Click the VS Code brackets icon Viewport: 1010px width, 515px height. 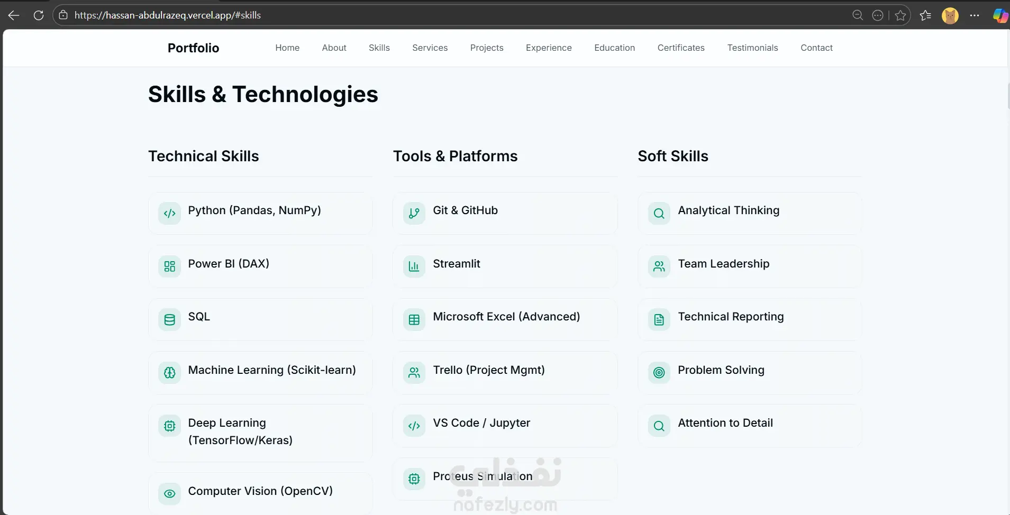tap(414, 426)
